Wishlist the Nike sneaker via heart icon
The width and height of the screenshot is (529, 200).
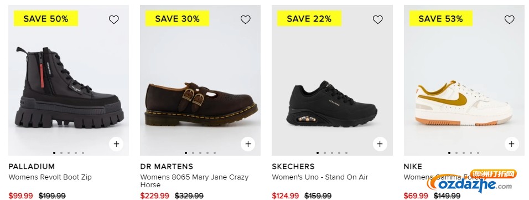coord(509,19)
